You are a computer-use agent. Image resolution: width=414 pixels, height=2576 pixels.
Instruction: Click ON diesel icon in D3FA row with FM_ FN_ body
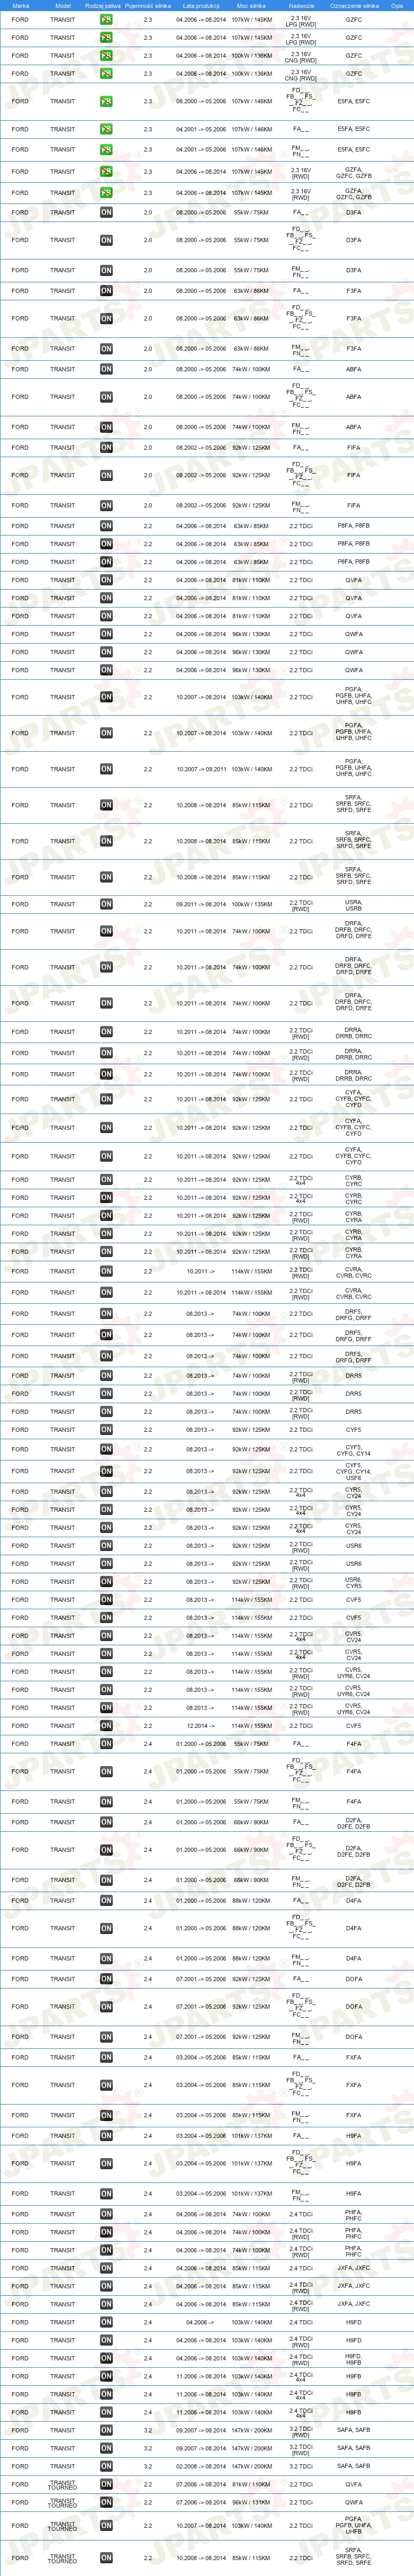click(x=106, y=270)
